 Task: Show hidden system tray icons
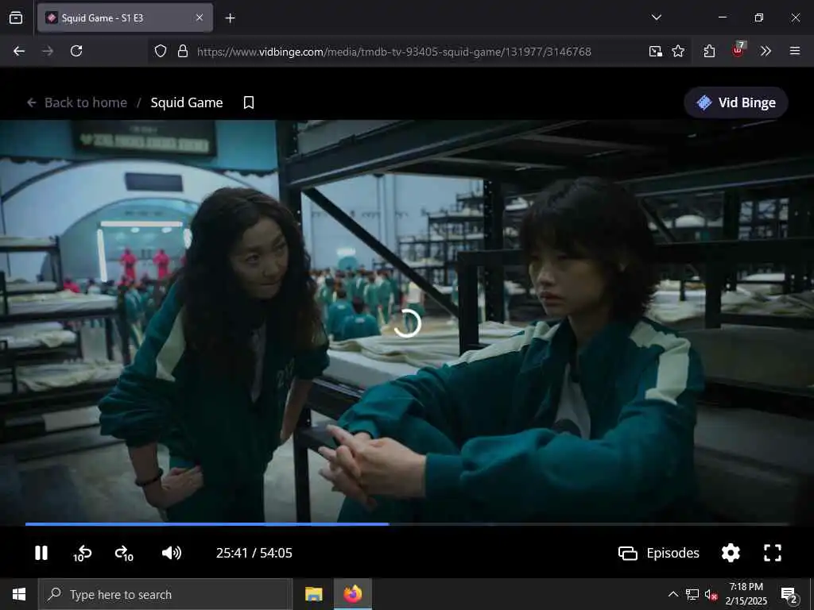(673, 594)
